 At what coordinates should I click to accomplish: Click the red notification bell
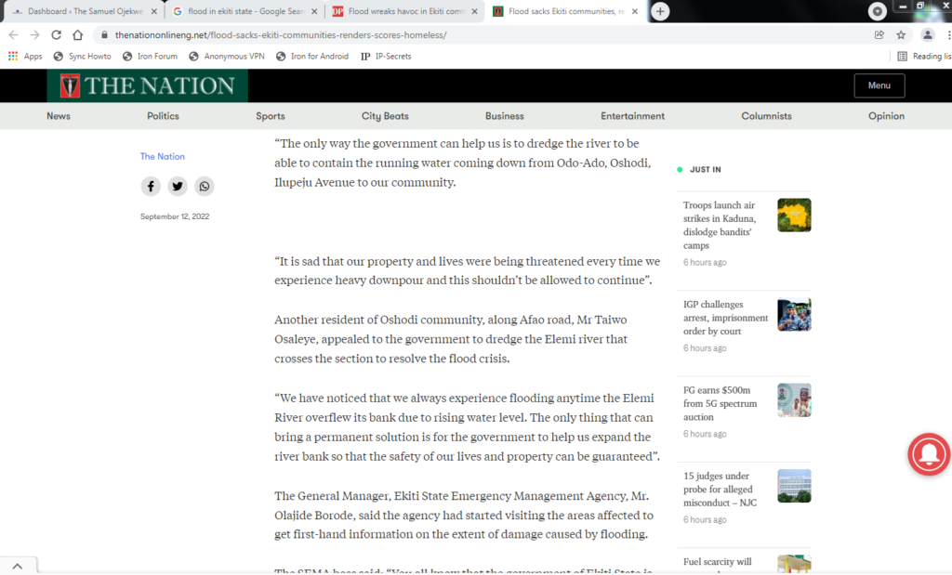(x=929, y=454)
